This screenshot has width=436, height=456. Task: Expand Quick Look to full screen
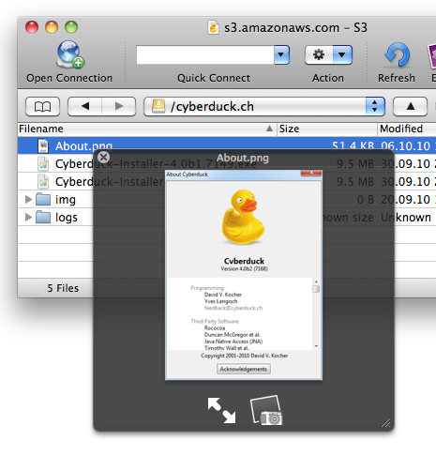pos(221,410)
